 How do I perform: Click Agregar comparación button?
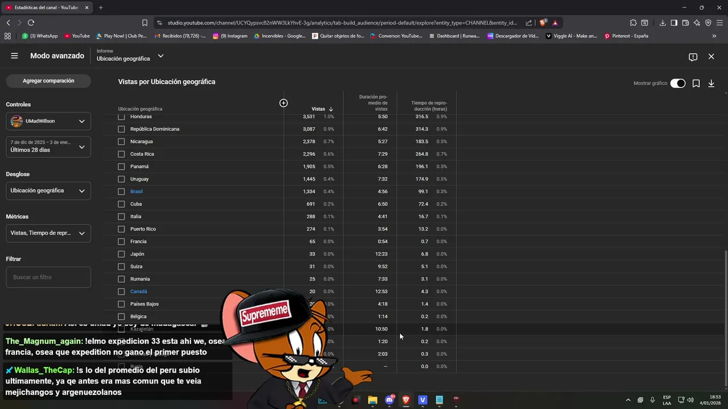(x=48, y=81)
